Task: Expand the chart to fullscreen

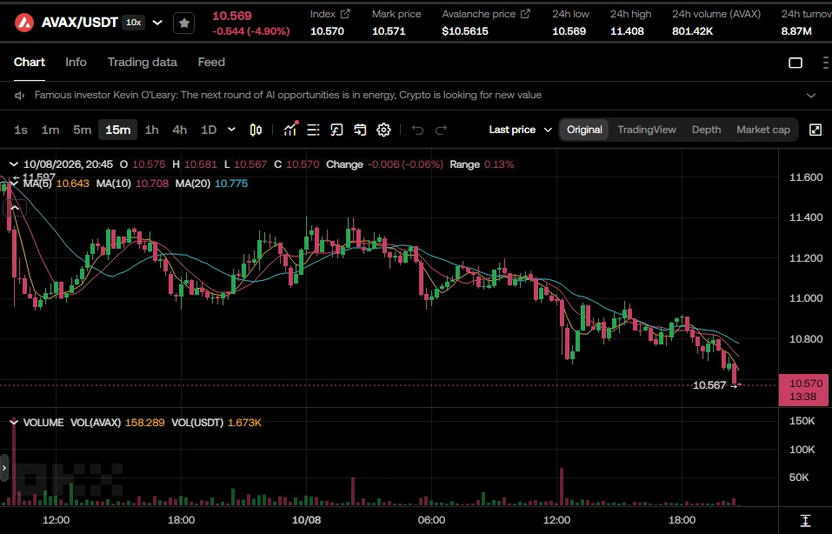Action: 815,130
